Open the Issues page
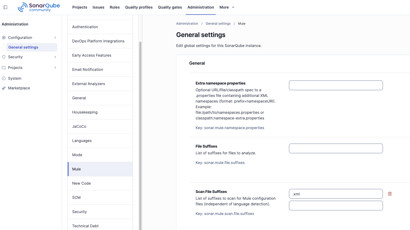410x230 pixels. click(98, 7)
